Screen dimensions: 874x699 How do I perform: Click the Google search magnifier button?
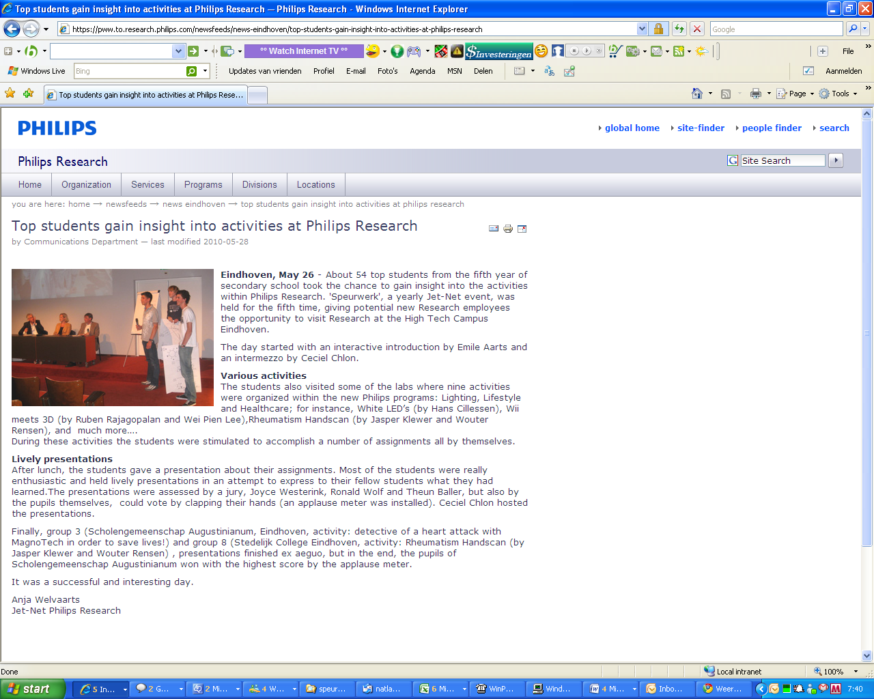pos(853,29)
